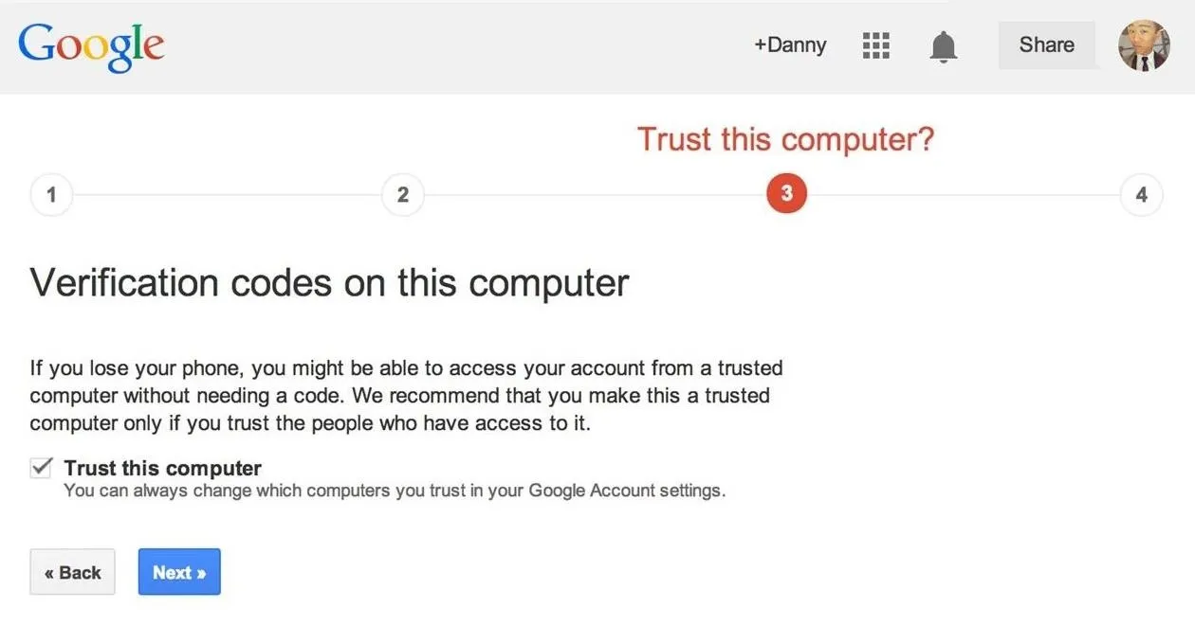Click the Verification codes on this computer heading
This screenshot has width=1195, height=643.
329,283
